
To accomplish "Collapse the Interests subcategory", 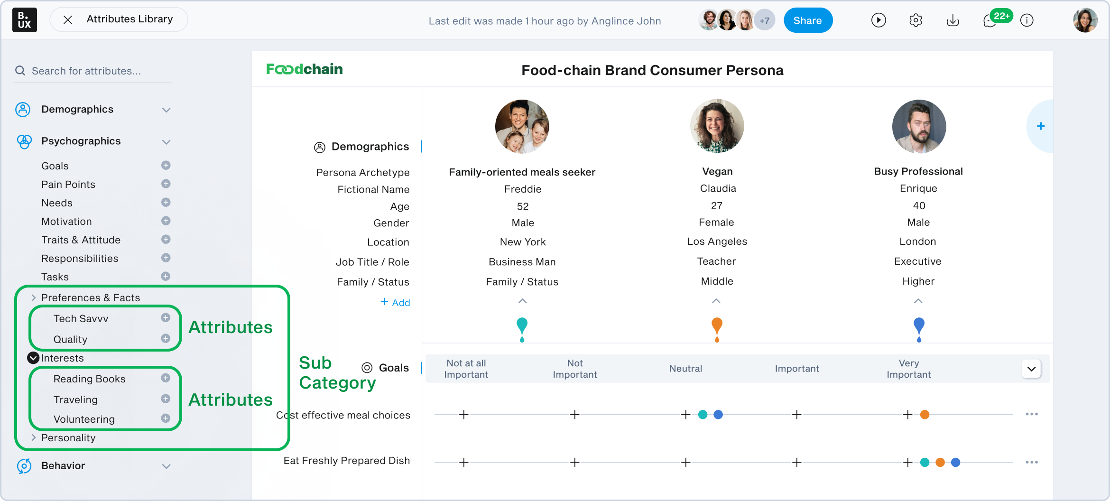I will [x=33, y=358].
